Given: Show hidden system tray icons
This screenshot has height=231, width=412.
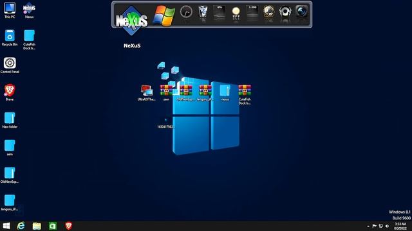Looking at the screenshot, I should click(x=368, y=226).
